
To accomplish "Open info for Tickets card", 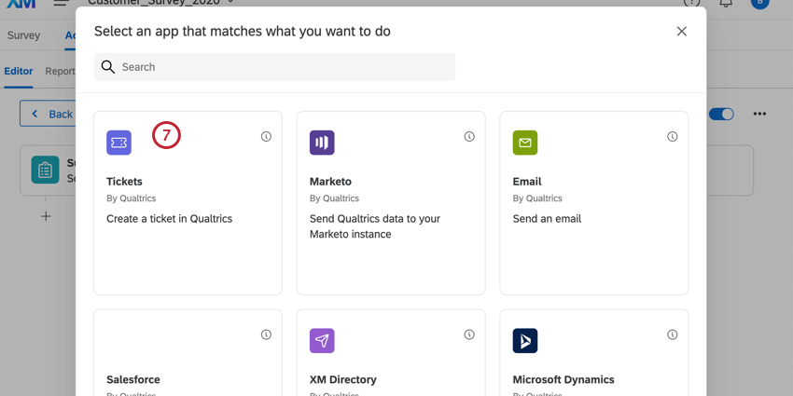I will [267, 136].
